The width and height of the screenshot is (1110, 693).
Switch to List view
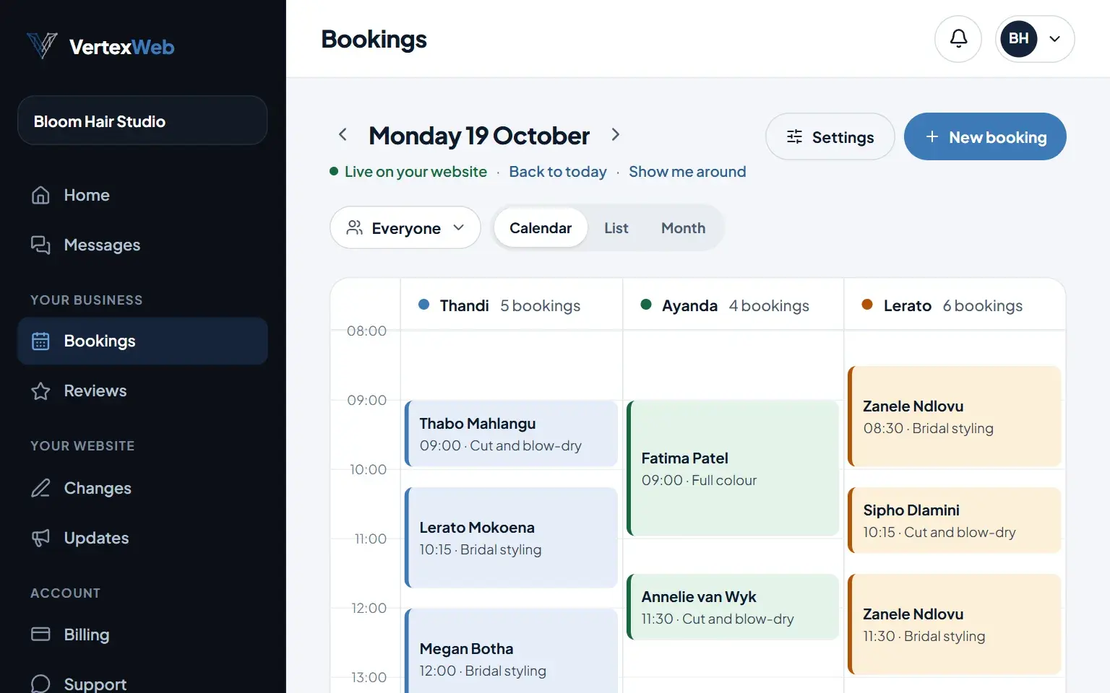[616, 228]
